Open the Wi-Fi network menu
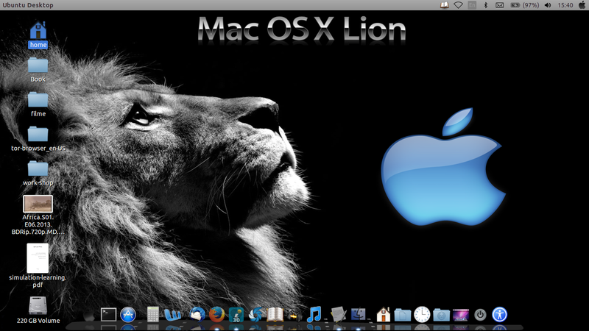The height and width of the screenshot is (331, 589). tap(458, 5)
